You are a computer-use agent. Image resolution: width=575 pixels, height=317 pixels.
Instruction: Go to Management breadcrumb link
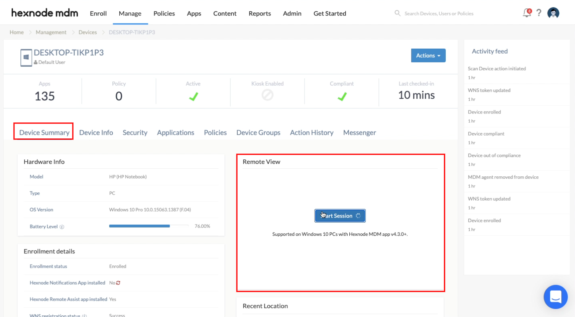[x=51, y=32]
